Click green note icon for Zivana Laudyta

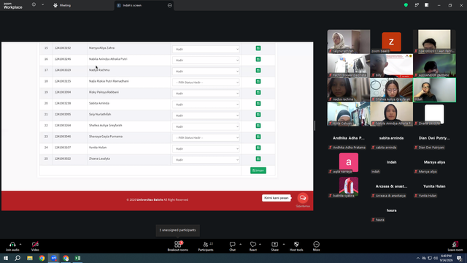point(258,159)
